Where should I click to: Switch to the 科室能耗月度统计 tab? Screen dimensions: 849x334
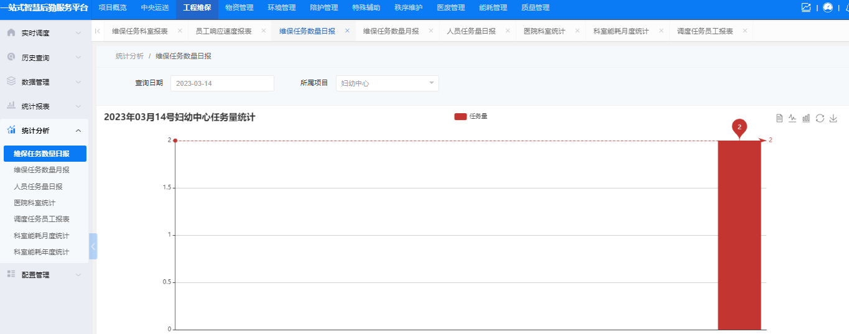tap(621, 31)
